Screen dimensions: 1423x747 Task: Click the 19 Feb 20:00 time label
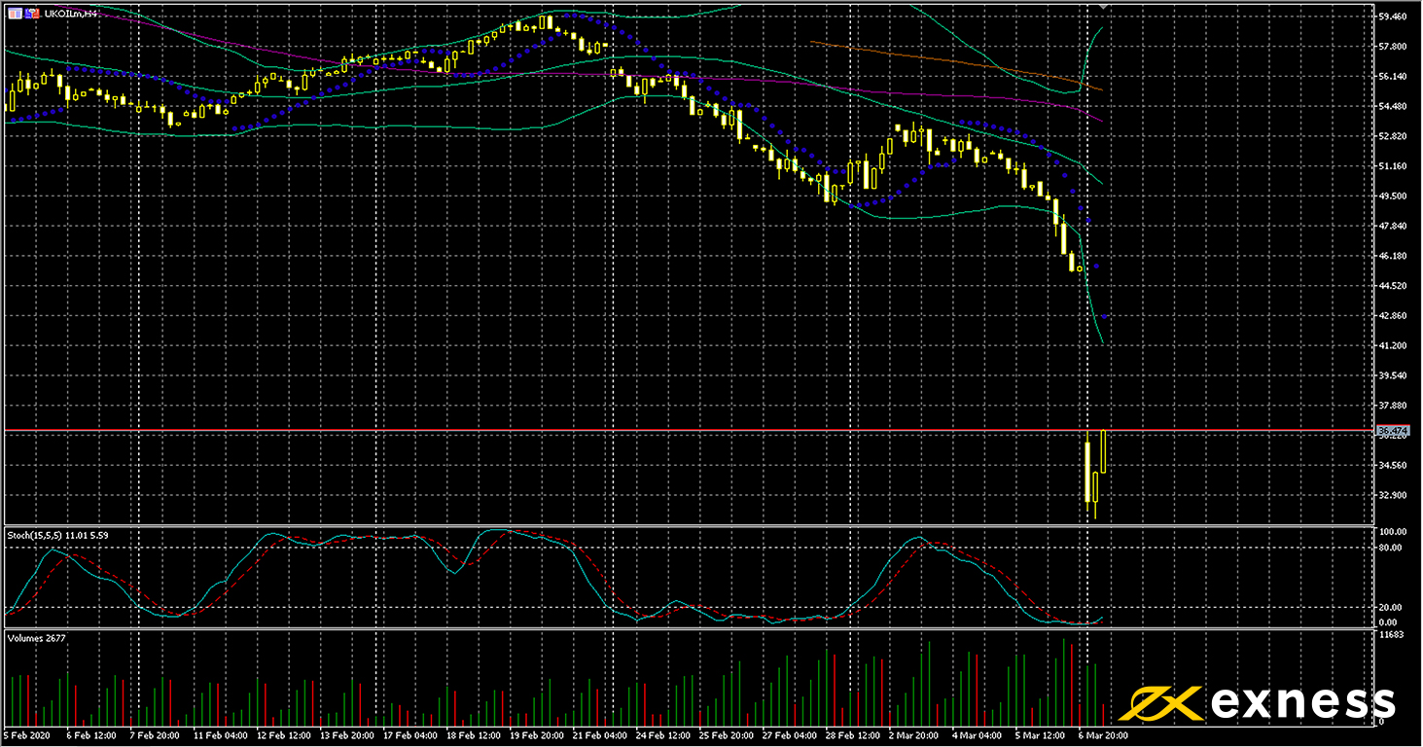[538, 736]
